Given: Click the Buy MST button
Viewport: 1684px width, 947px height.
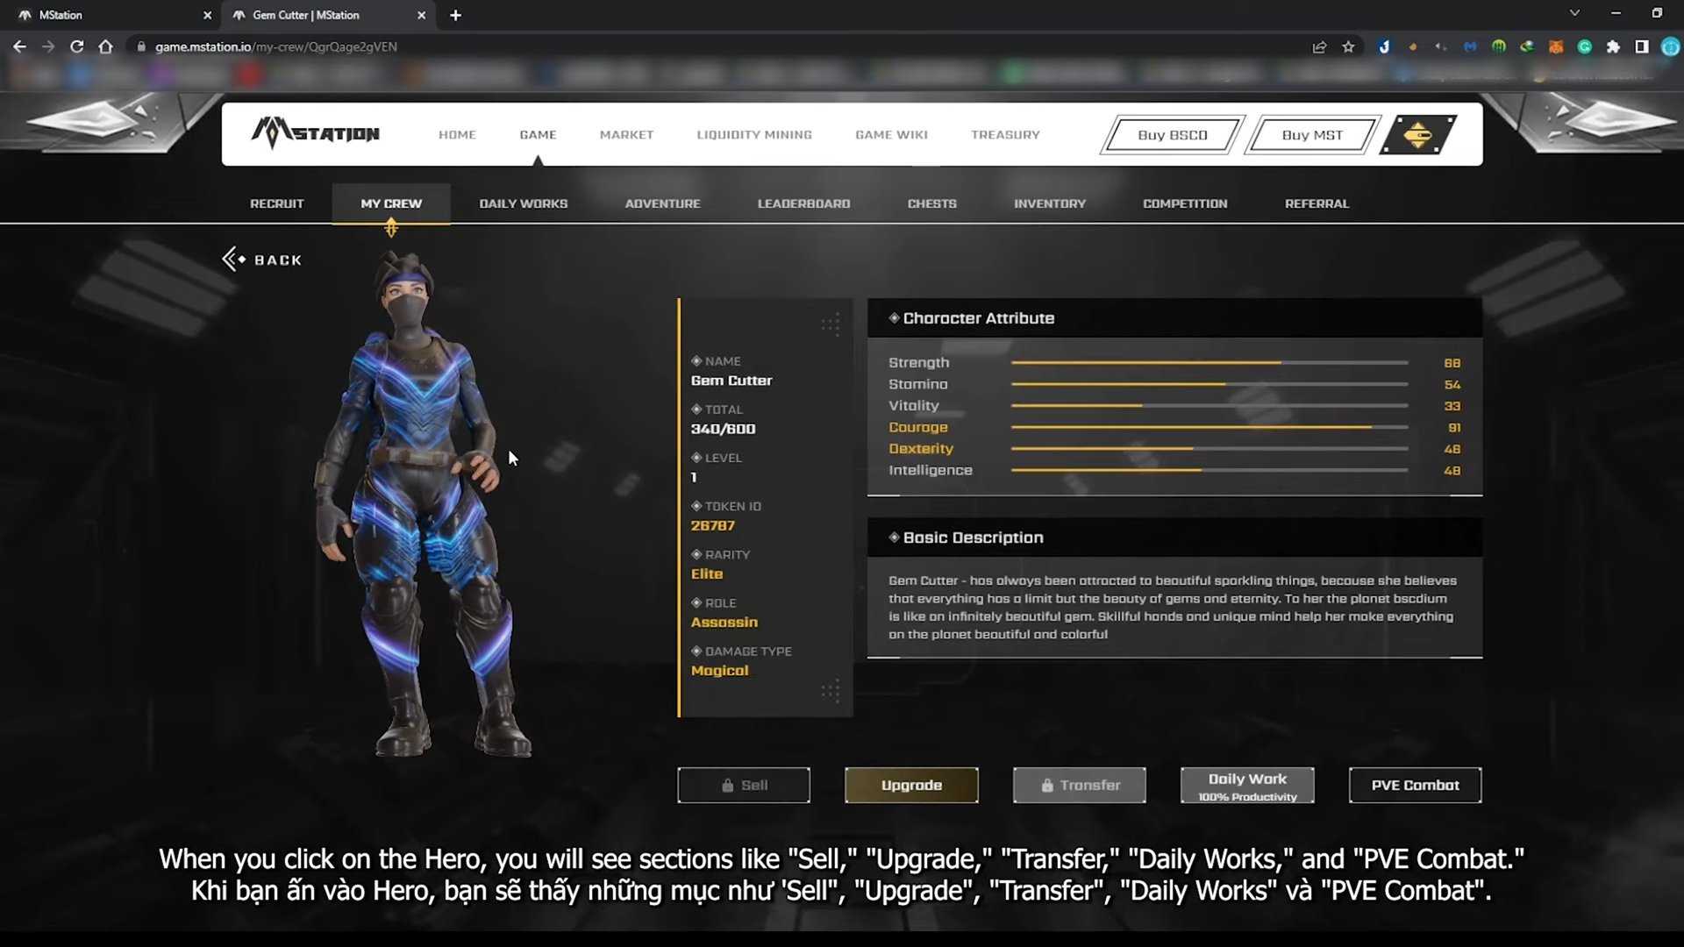Looking at the screenshot, I should tap(1312, 135).
